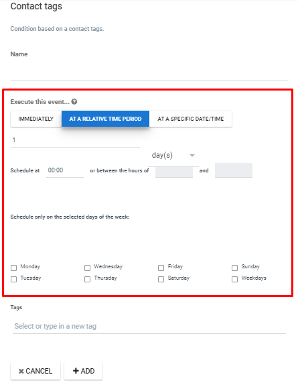The height and width of the screenshot is (387, 298).
Task: Open the day(s) time unit dropdown
Action: point(173,156)
